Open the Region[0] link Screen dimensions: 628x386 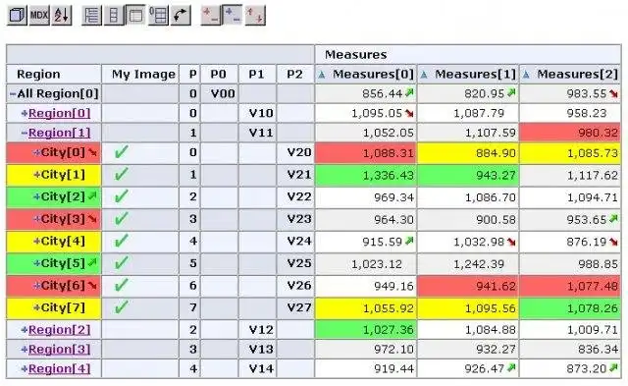coord(59,113)
